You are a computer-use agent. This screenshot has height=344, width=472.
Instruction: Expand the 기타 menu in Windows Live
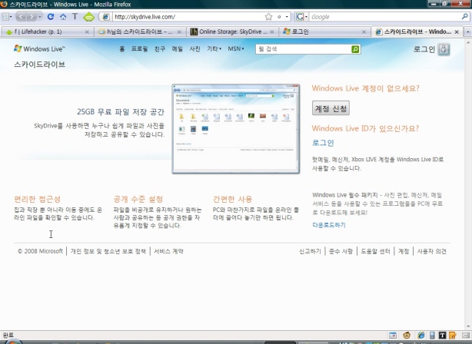[x=214, y=48]
